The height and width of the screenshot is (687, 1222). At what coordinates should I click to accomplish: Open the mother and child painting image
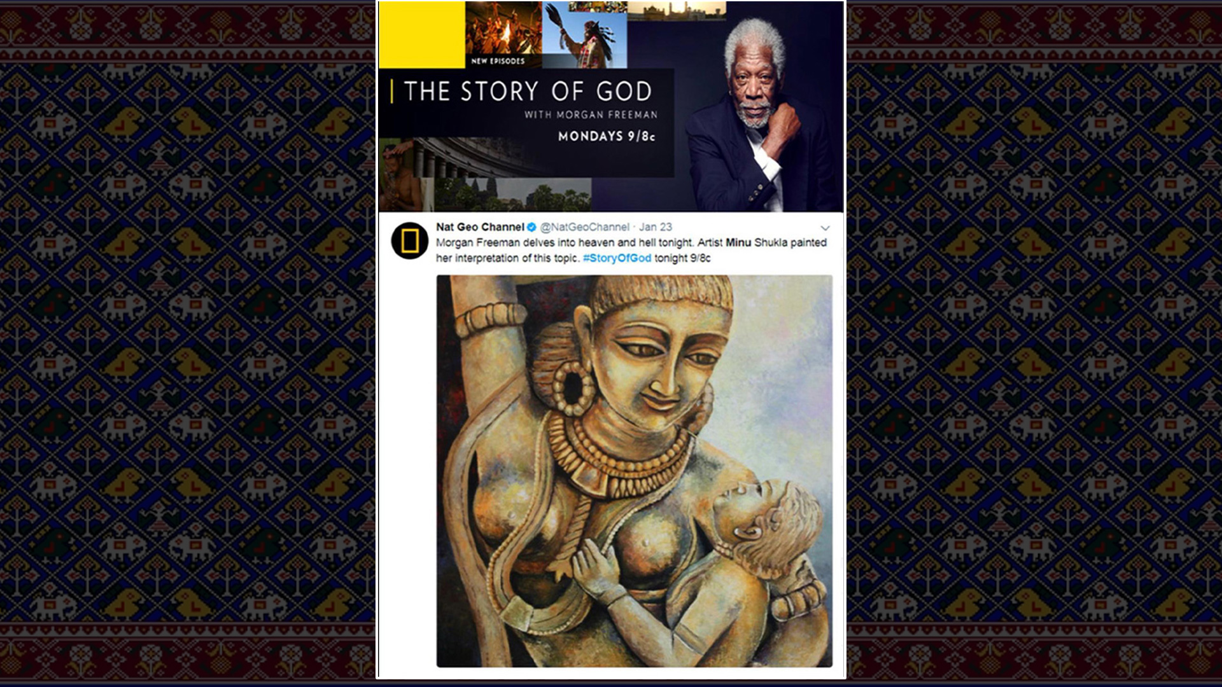pos(634,471)
